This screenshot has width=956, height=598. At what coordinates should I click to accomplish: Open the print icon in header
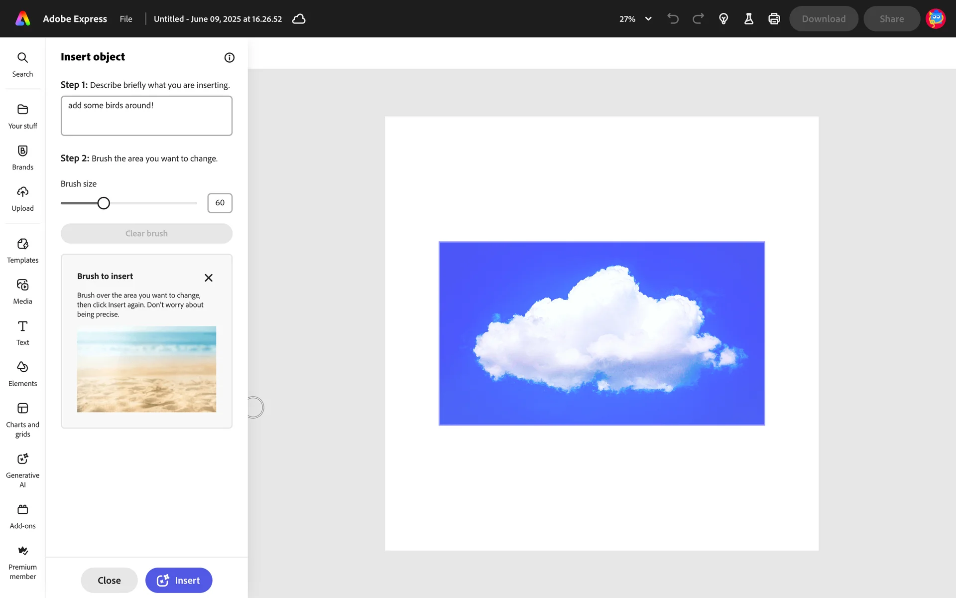(774, 19)
